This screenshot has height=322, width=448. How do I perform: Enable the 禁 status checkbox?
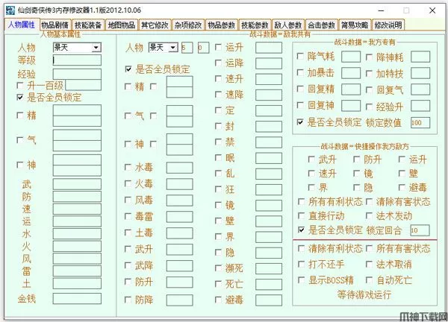click(218, 142)
